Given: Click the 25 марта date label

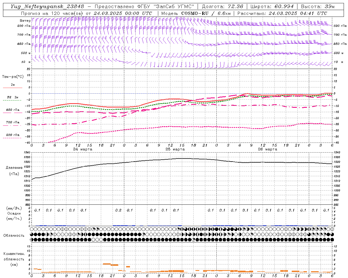Looking at the screenshot, I should point(175,149).
